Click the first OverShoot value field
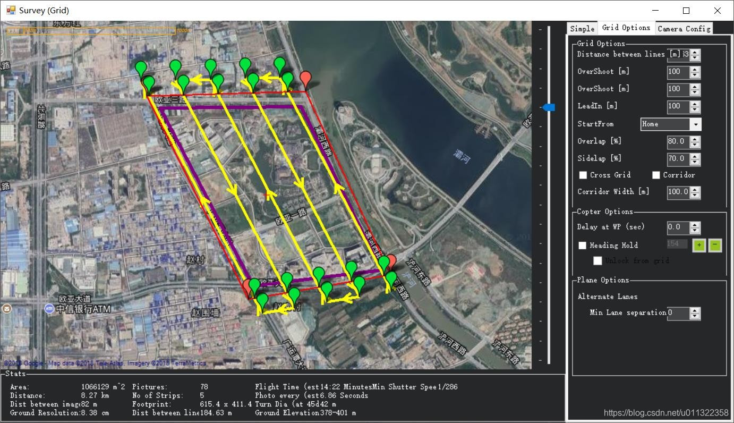Image resolution: width=734 pixels, height=423 pixels. tap(678, 71)
